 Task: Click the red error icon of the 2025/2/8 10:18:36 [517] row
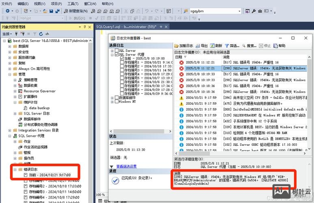click(182, 86)
